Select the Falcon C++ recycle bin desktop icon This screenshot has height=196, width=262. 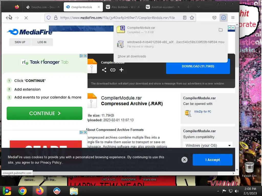coord(249,170)
